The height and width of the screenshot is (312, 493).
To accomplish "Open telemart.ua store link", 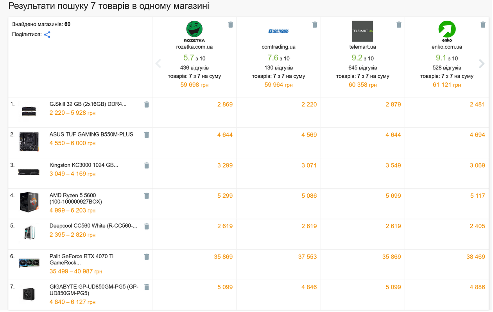I will coord(362,47).
